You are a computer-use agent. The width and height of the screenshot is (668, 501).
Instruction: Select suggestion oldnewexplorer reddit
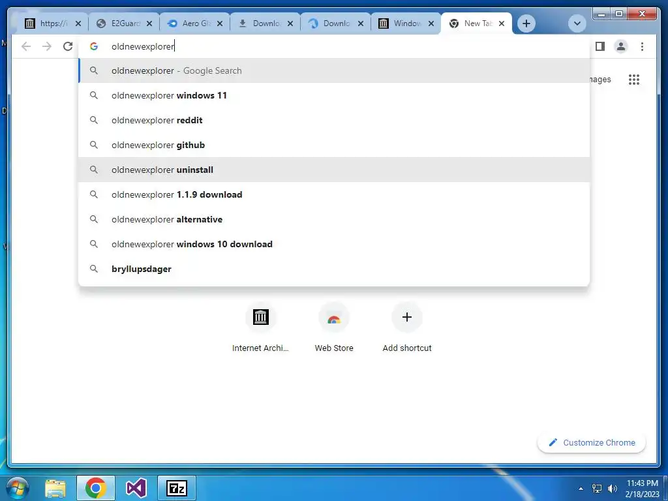pyautogui.click(x=335, y=120)
